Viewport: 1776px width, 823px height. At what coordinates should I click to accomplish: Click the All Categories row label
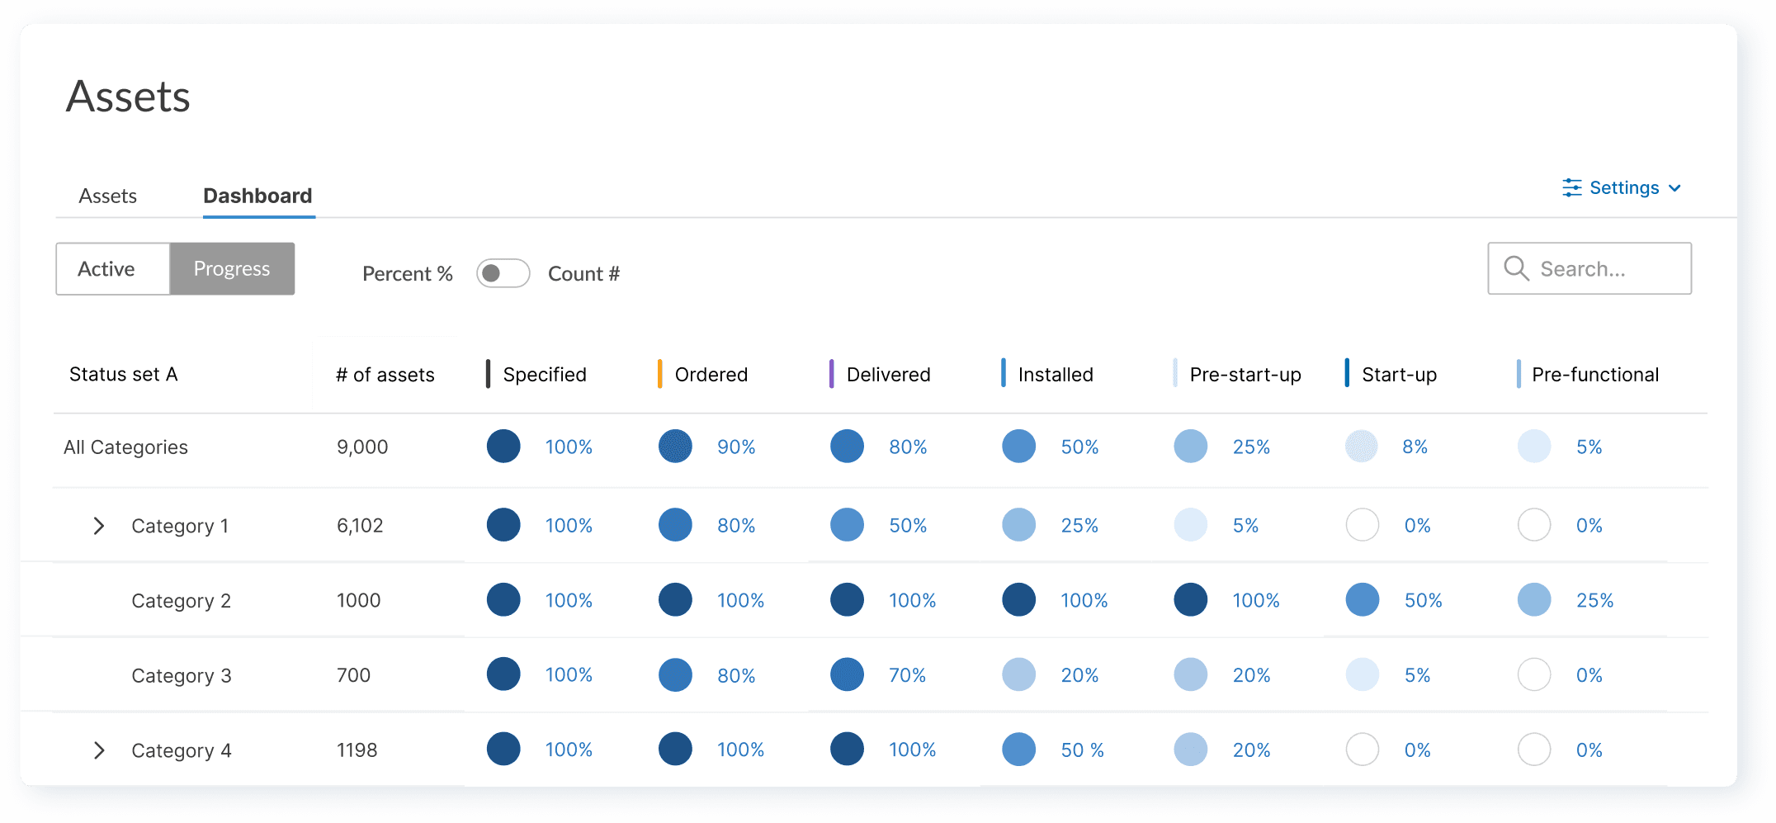pyautogui.click(x=125, y=447)
